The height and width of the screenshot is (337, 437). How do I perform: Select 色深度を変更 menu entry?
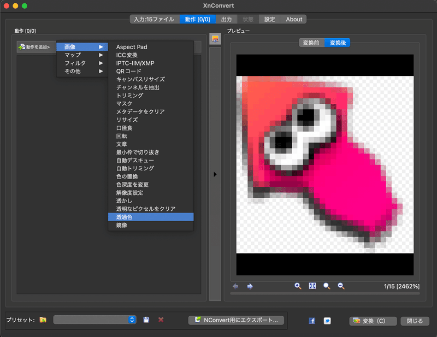(x=151, y=185)
